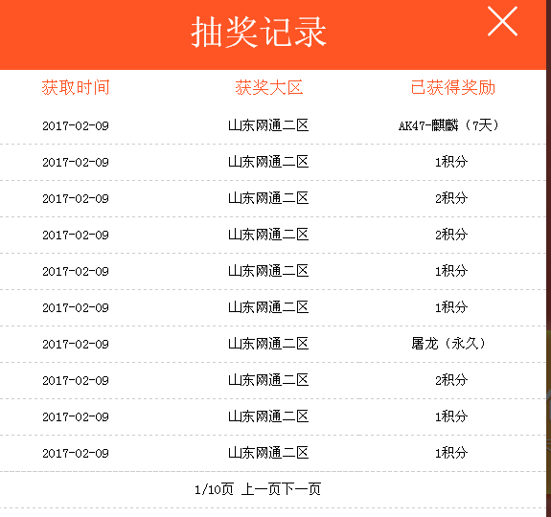Select the 屠龙（永久）reward entry
Viewport: 551px width, 517px height.
tap(449, 344)
